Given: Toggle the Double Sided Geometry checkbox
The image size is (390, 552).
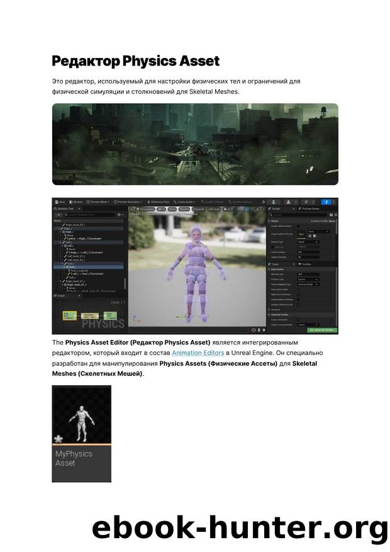Looking at the screenshot, I should 298,226.
